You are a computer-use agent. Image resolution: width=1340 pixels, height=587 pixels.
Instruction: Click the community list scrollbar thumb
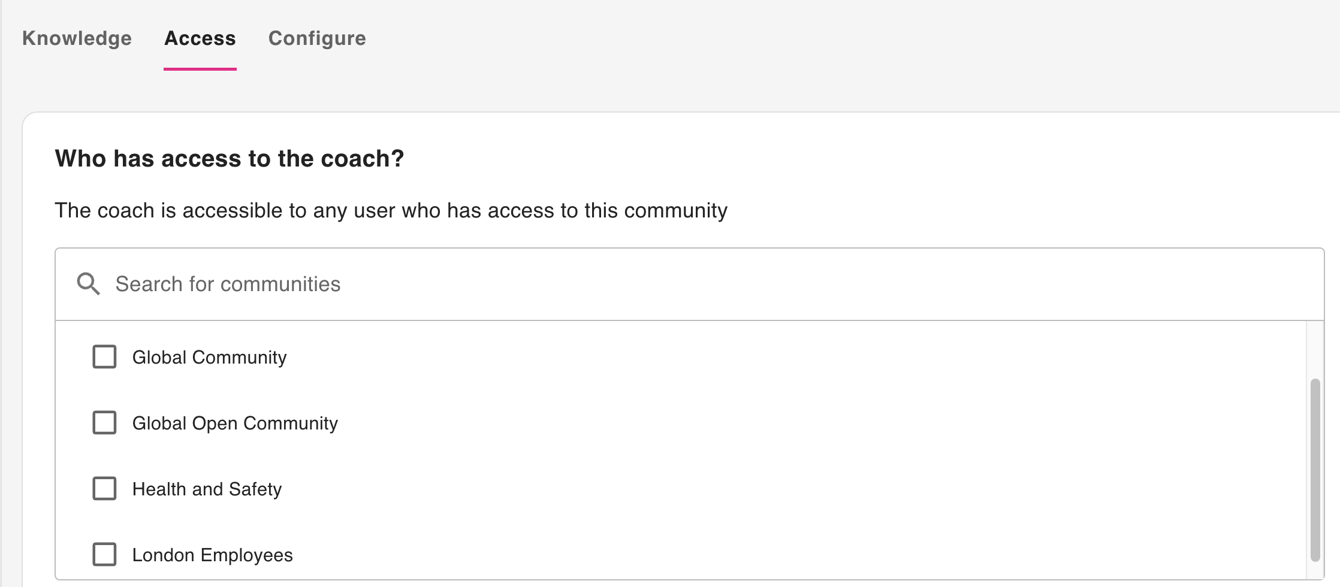1315,470
